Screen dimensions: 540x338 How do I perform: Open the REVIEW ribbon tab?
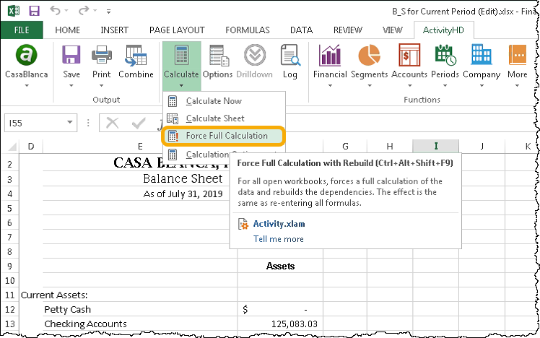pos(348,30)
